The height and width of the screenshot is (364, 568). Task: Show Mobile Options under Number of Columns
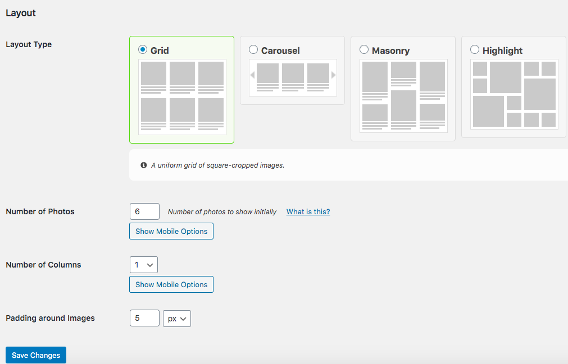171,284
